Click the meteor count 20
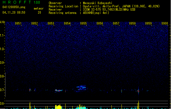 click(x=39, y=13)
